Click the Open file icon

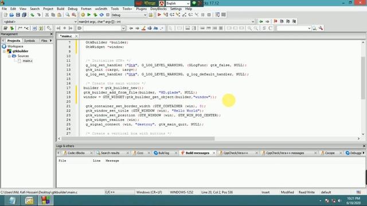(11, 15)
